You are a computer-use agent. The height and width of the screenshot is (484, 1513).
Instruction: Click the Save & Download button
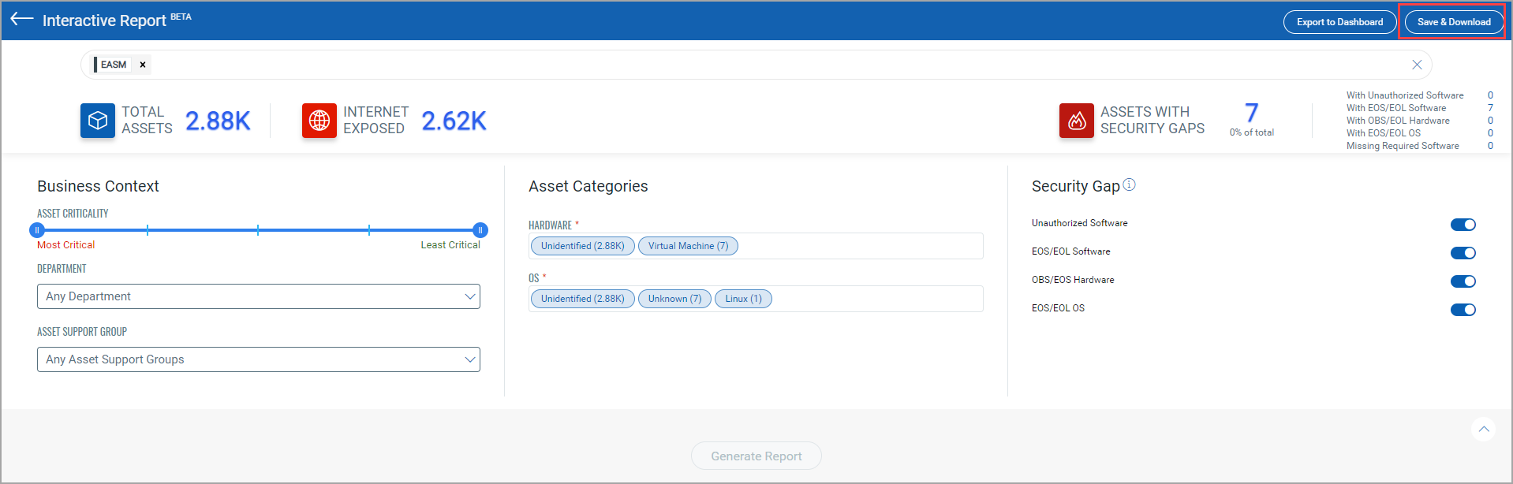(x=1454, y=22)
